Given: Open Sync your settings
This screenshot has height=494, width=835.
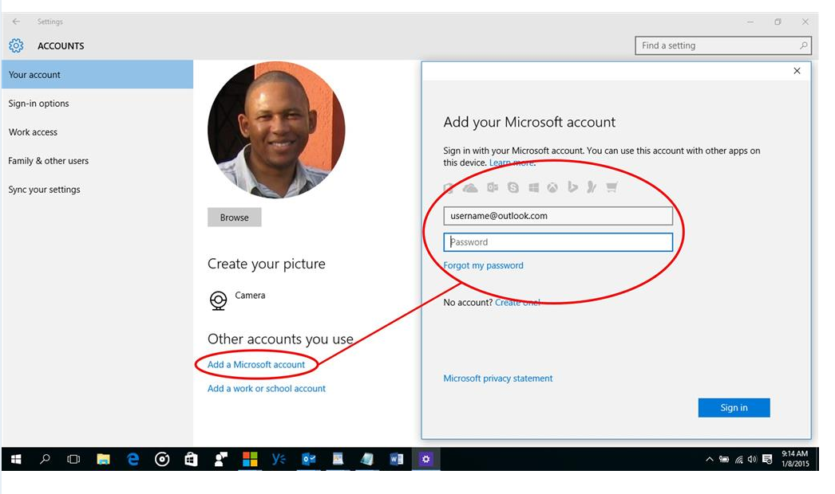Looking at the screenshot, I should click(x=44, y=190).
